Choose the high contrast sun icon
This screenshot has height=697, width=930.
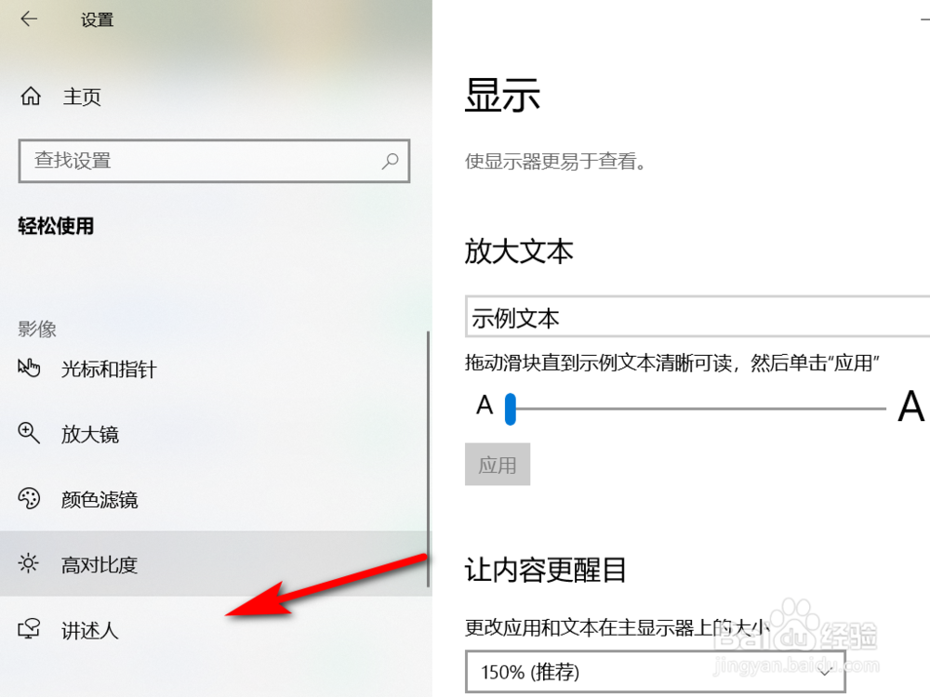pos(29,563)
